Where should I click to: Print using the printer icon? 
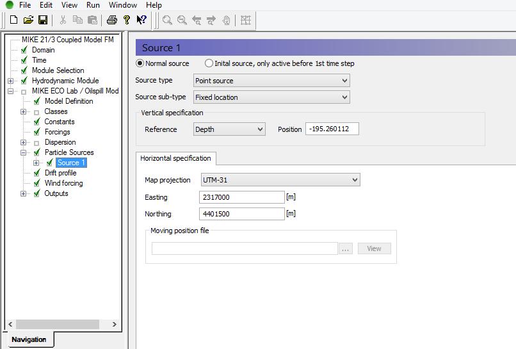point(112,20)
